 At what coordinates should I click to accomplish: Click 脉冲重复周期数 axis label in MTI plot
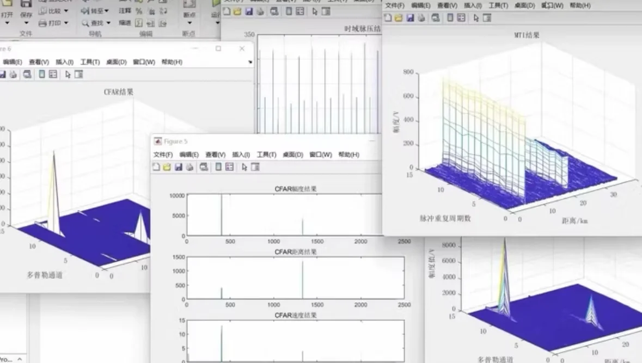pyautogui.click(x=445, y=219)
